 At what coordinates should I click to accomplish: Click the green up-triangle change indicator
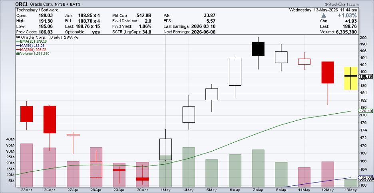coord(324,16)
